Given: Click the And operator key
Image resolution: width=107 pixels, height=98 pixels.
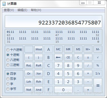Looking at the screenshot, I should pos(39,90).
